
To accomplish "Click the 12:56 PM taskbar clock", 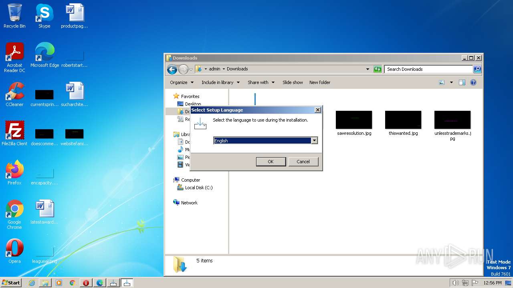I will click(493, 283).
